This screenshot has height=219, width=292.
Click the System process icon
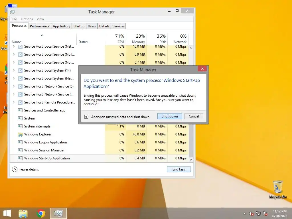click(20, 118)
